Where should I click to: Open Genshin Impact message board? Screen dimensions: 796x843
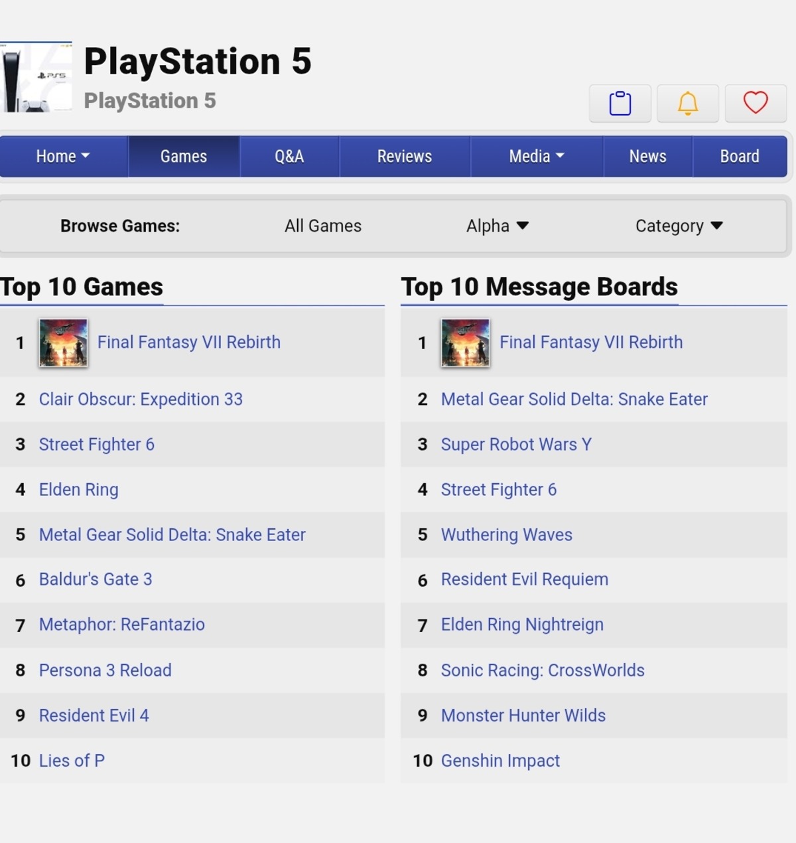501,761
